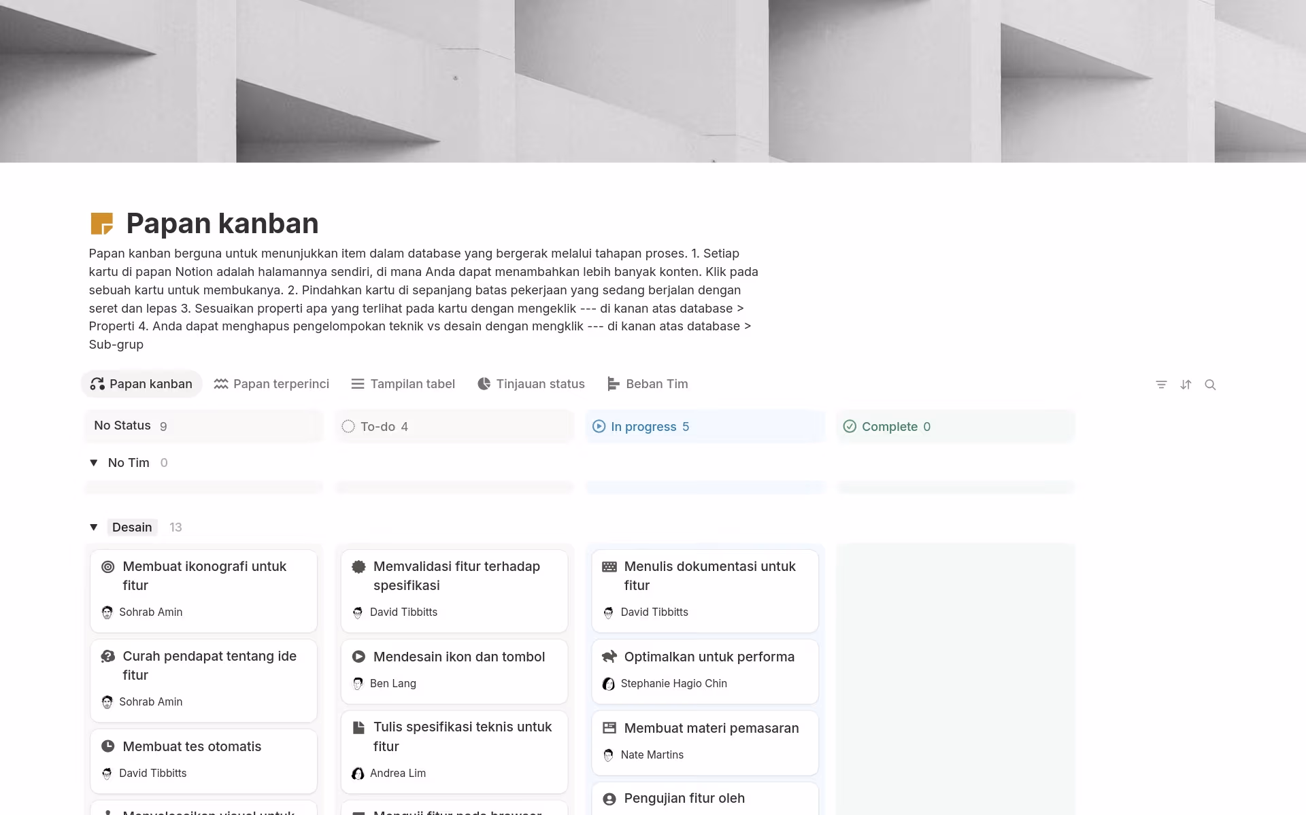Click the sort arrows icon
1306x815 pixels.
tap(1186, 385)
